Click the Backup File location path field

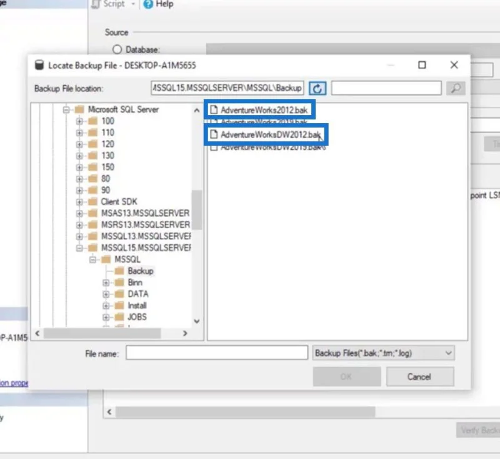coord(227,88)
